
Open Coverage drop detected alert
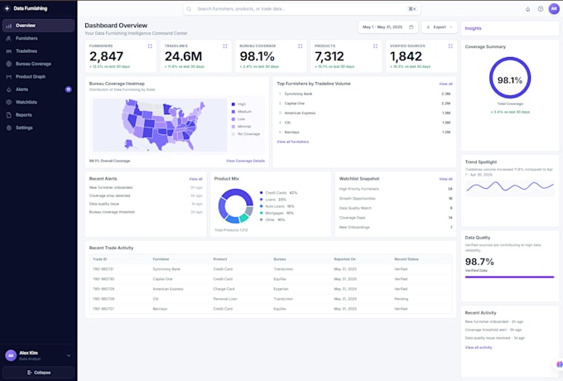click(x=146, y=195)
